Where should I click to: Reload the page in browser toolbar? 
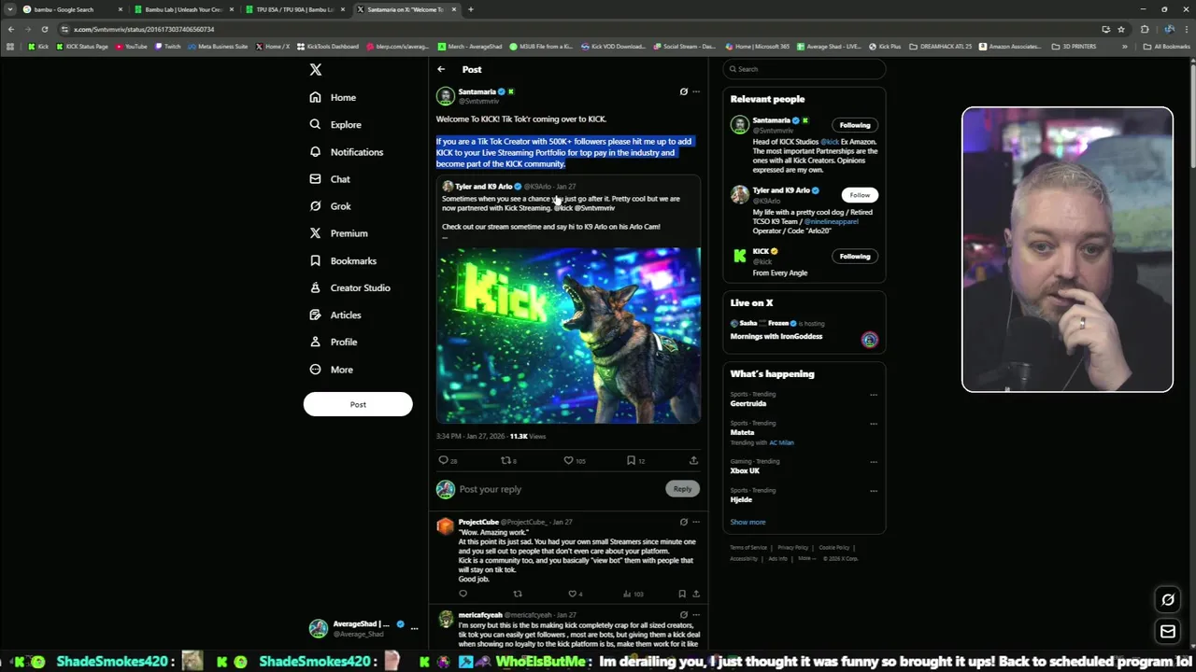click(x=44, y=29)
